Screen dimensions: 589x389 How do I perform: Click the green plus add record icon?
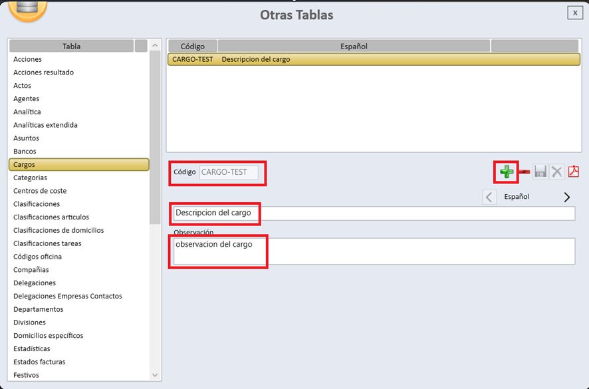[507, 172]
